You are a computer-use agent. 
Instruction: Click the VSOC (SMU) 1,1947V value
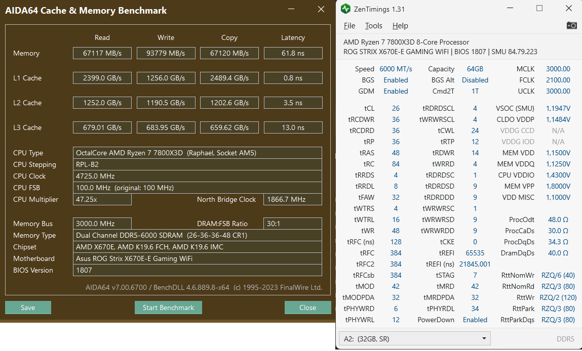(558, 108)
